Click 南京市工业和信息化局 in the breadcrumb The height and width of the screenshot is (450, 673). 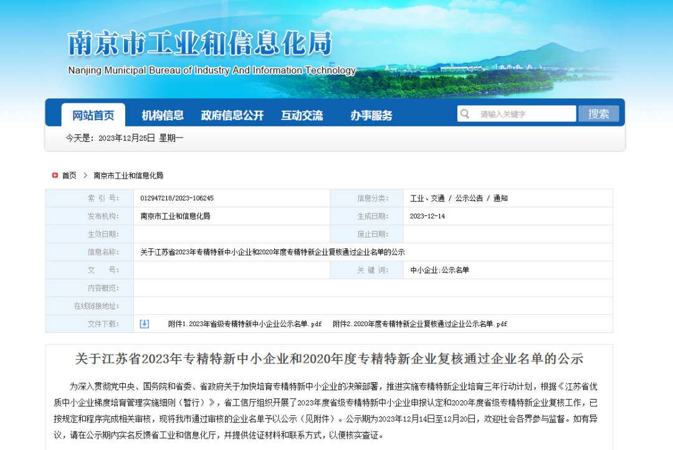pyautogui.click(x=128, y=176)
